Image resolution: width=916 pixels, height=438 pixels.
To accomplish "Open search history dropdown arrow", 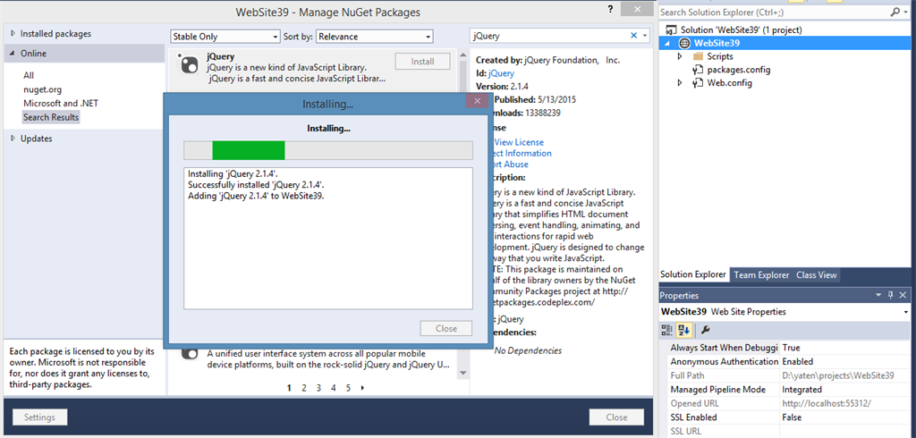I will pyautogui.click(x=644, y=37).
